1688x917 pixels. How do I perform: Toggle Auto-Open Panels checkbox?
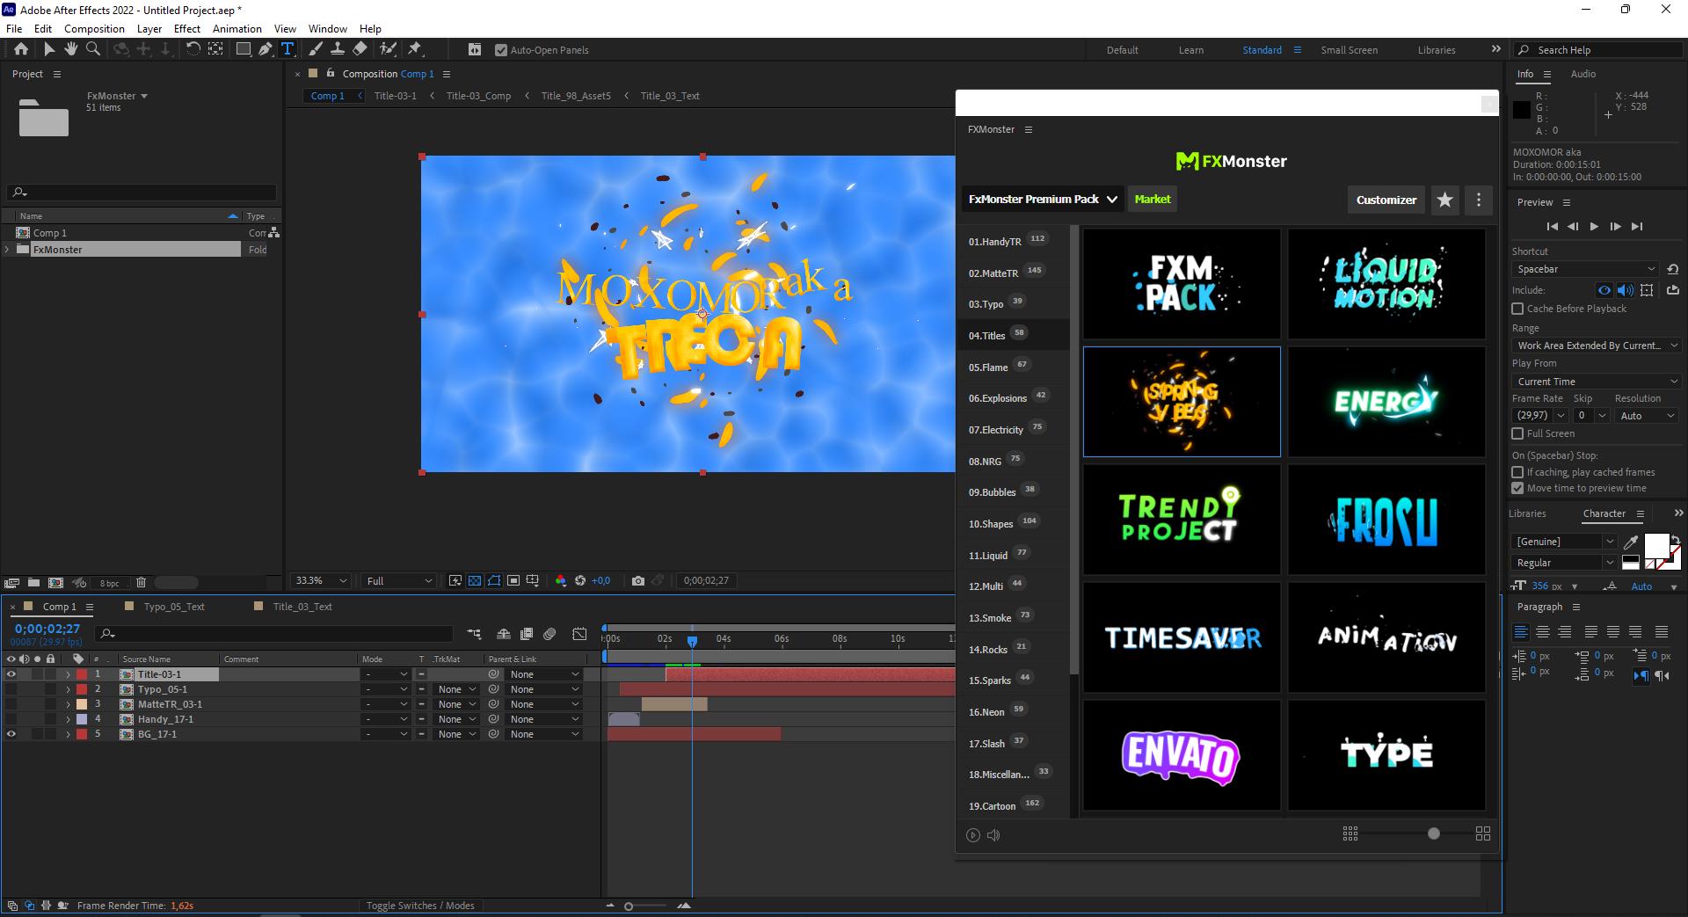coord(501,50)
